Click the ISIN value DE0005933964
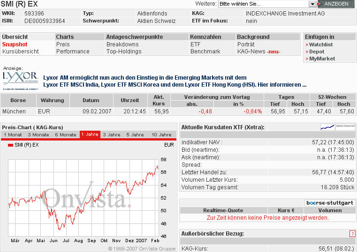357x252 pixels. click(45, 21)
